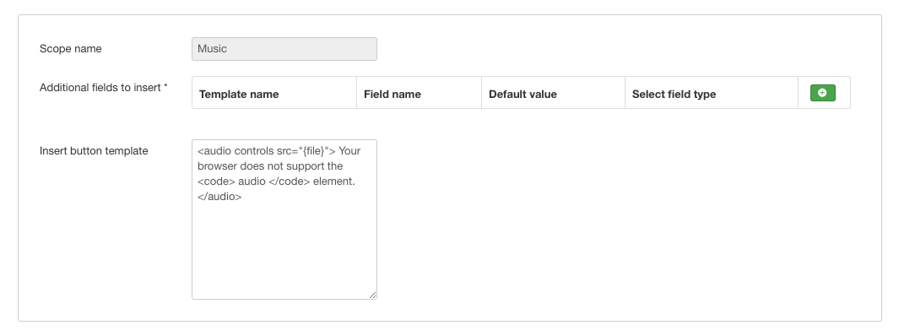The width and height of the screenshot is (899, 336).
Task: Click the Scope name label
Action: [x=71, y=49]
